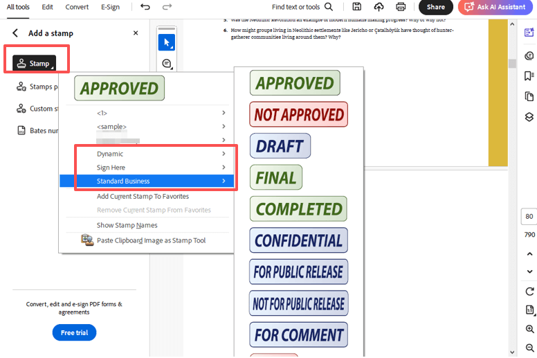The image size is (537, 358).
Task: Click the scrollbar up arrow
Action: (x=512, y=24)
